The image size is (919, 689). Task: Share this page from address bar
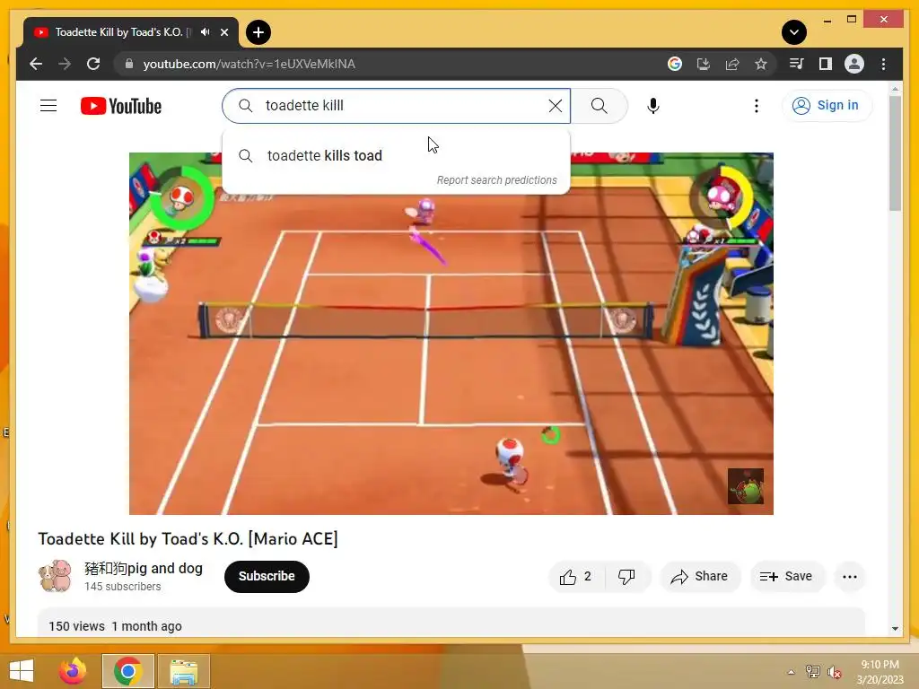click(732, 64)
